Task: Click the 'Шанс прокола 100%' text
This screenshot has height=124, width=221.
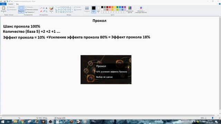Action: click(x=22, y=27)
